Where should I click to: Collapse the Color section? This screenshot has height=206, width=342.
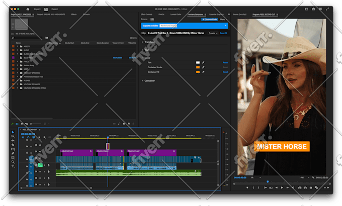143,58
